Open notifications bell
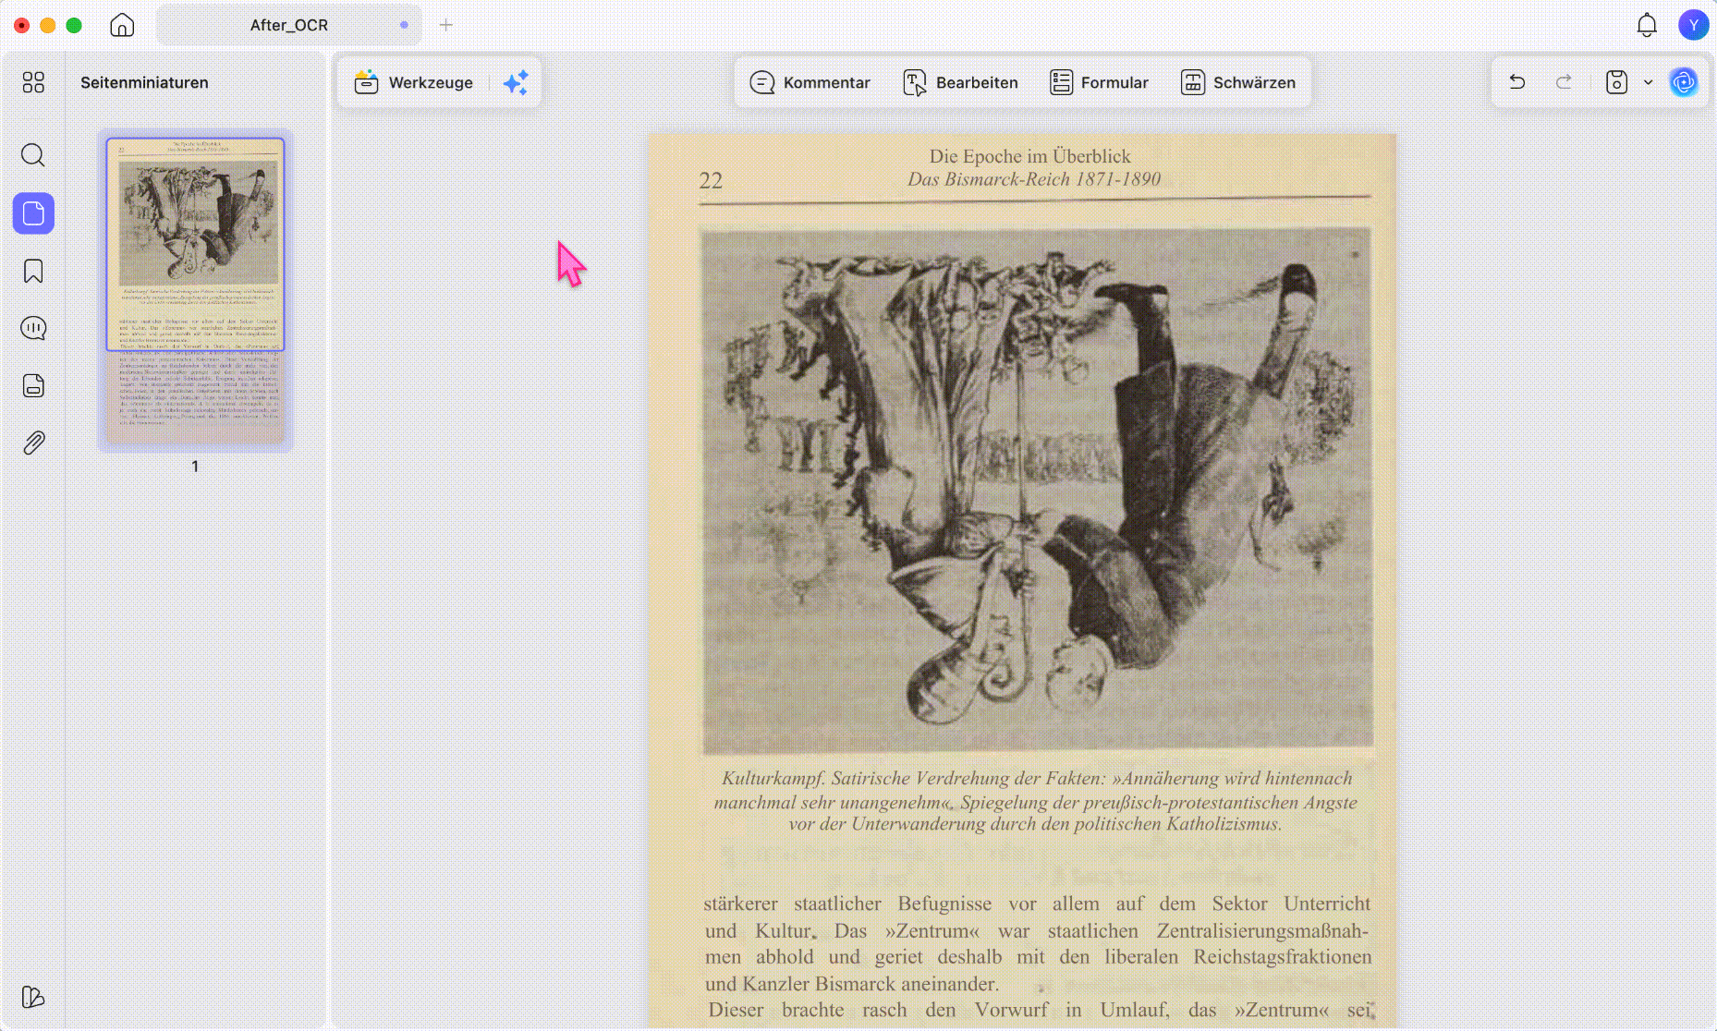Screen dimensions: 1717x1031 1647,25
